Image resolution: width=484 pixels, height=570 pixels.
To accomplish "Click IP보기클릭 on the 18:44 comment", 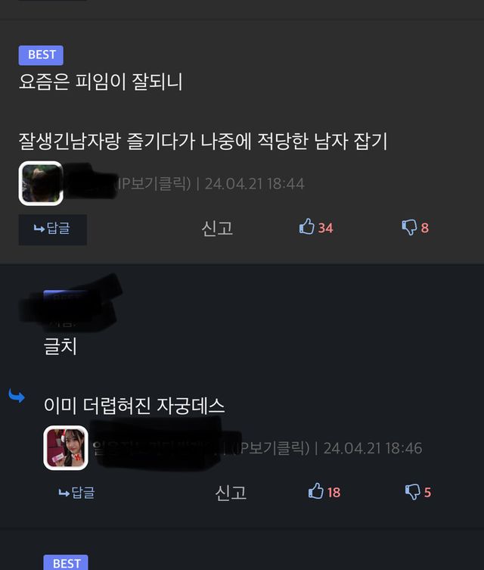I will coord(154,184).
